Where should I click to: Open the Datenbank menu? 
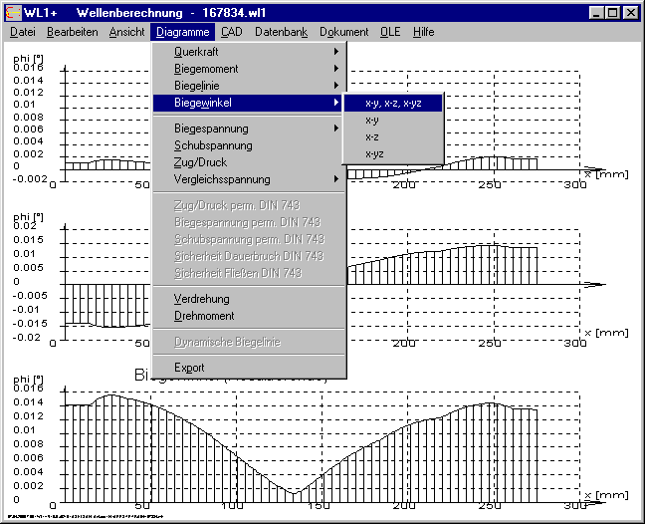282,32
